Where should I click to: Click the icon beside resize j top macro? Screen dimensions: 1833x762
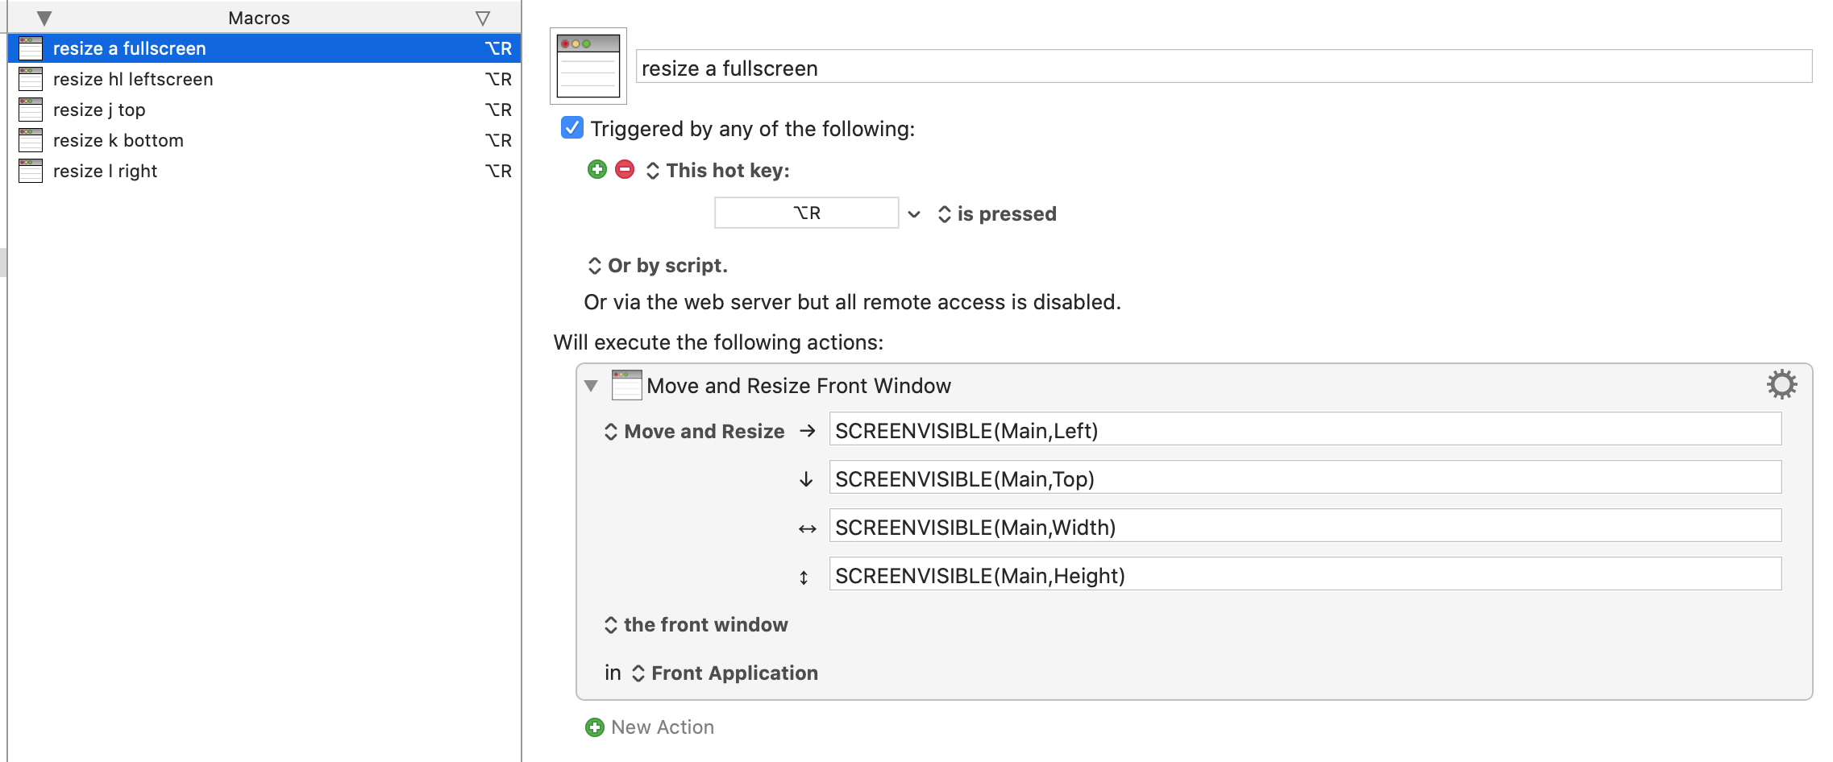click(31, 110)
